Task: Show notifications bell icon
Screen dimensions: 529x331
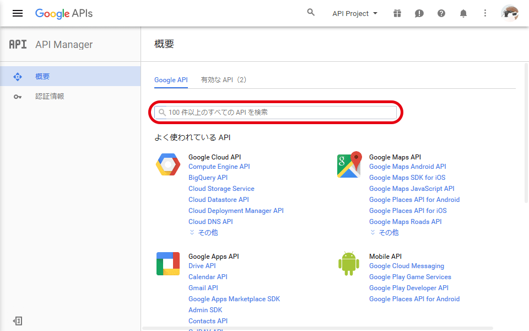Action: [463, 13]
